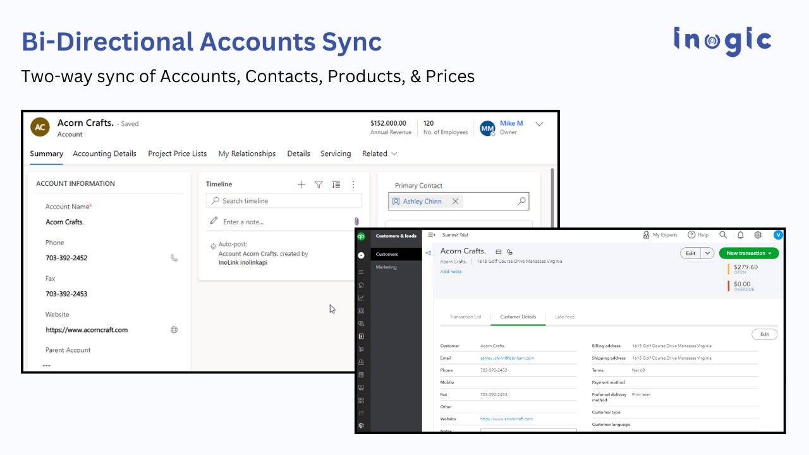Open the Timeline filter funnel icon

tap(319, 185)
